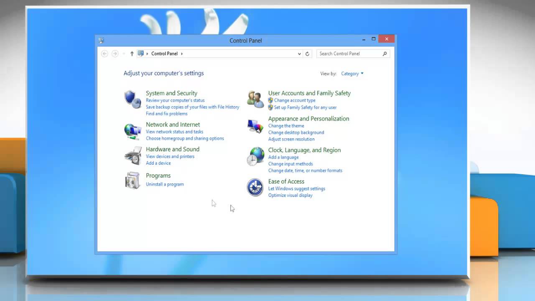This screenshot has height=301, width=535.
Task: Click Change the theme
Action: pyautogui.click(x=286, y=126)
